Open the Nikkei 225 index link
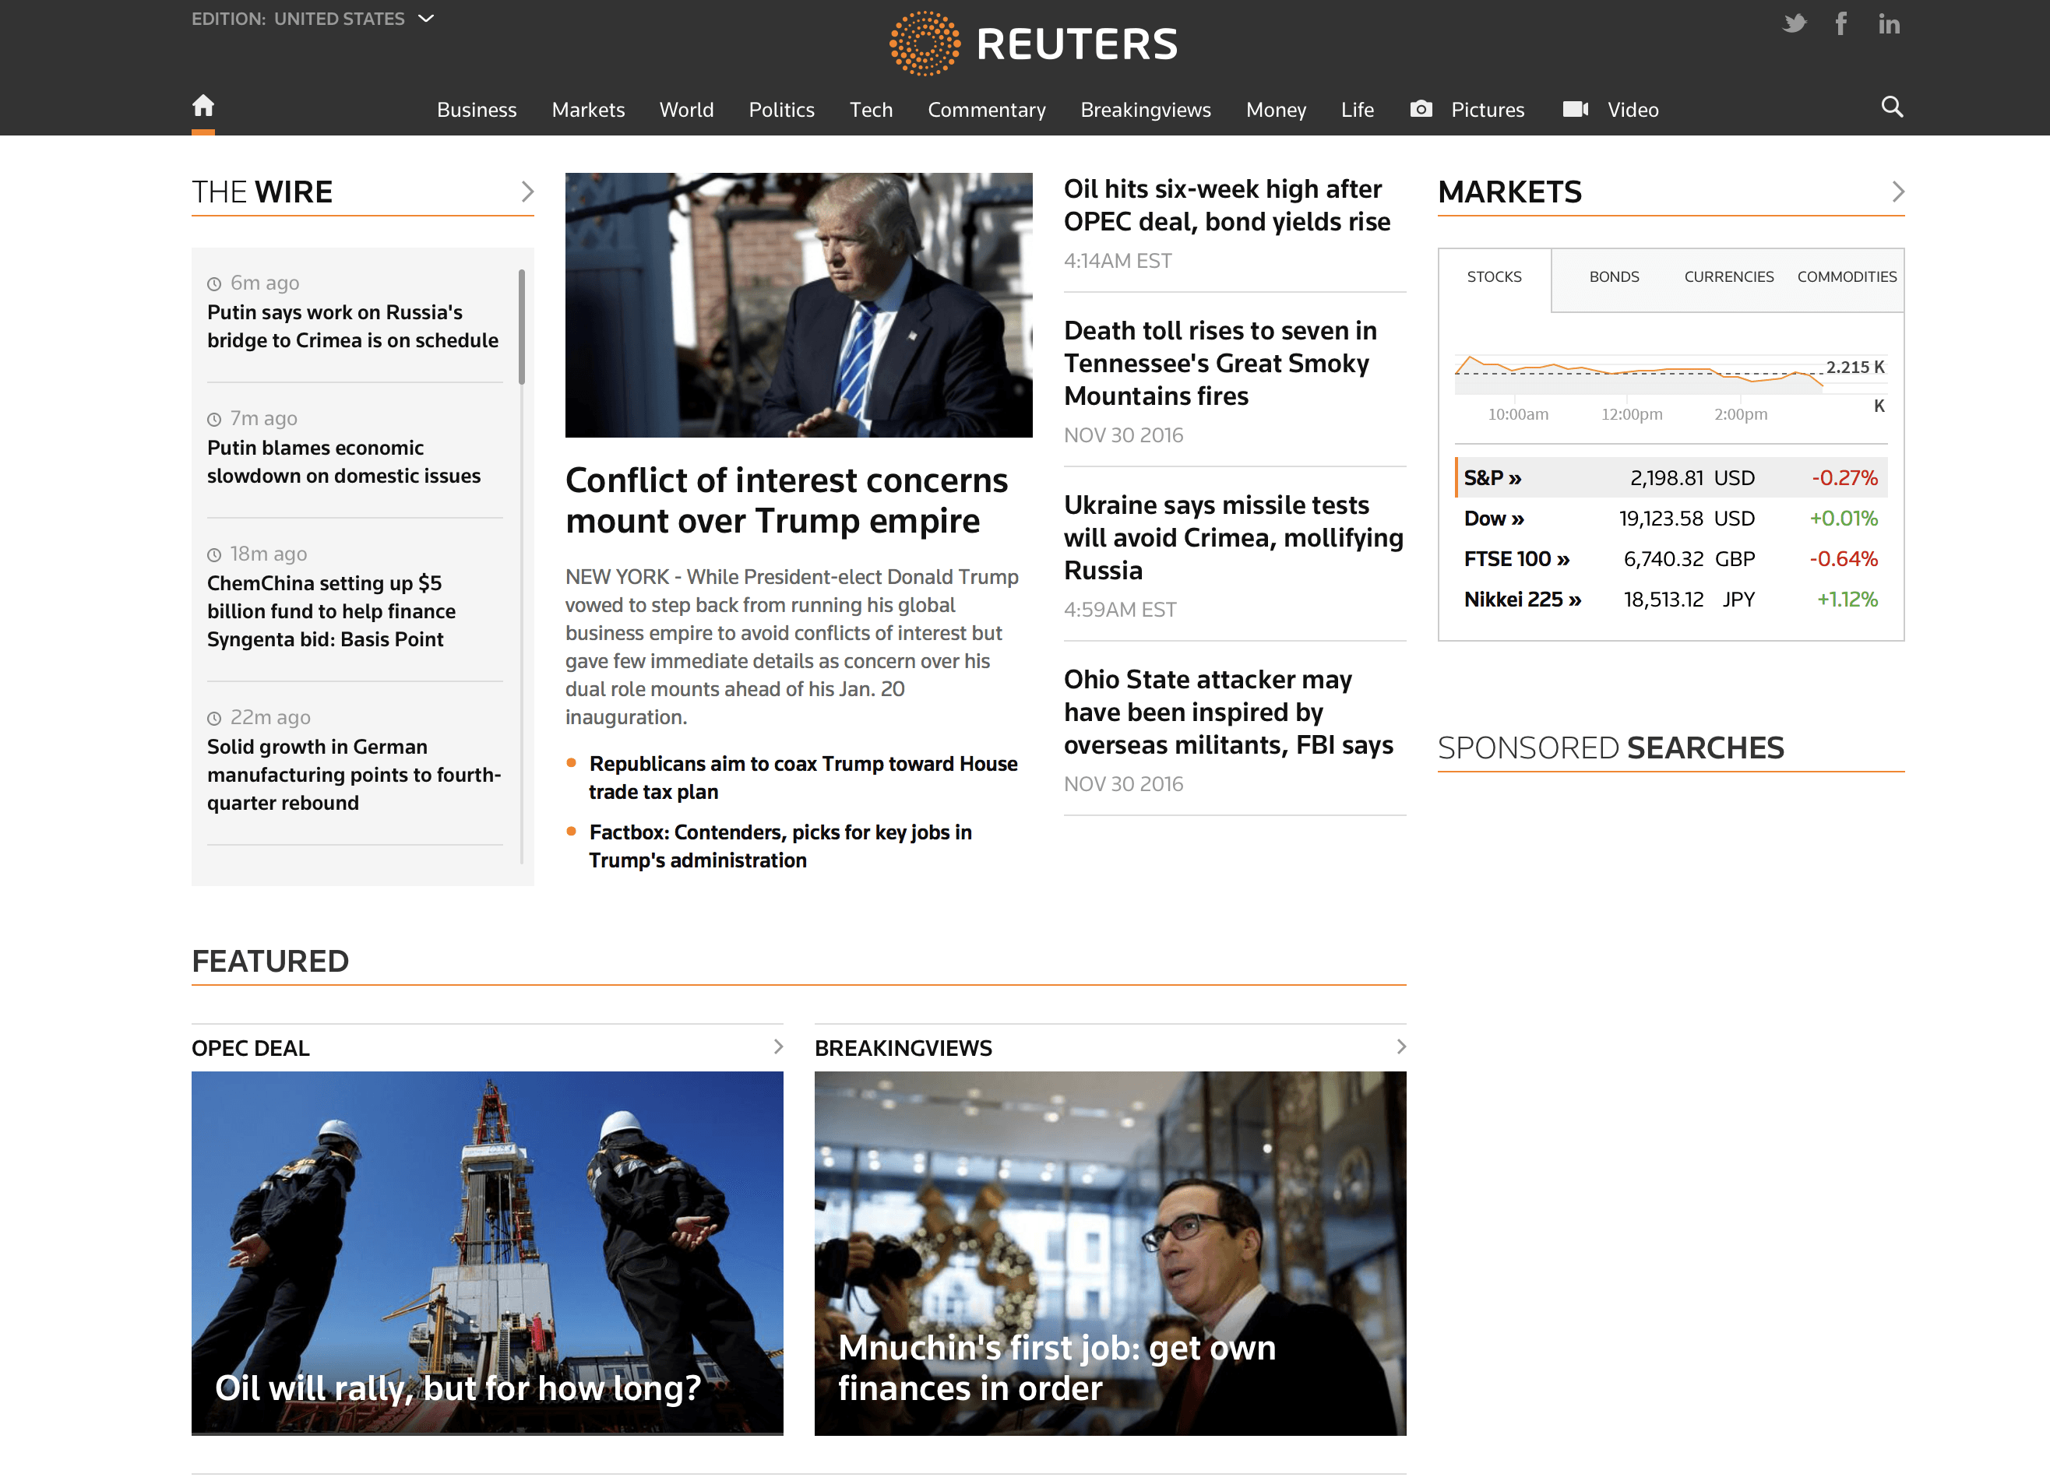 (x=1522, y=600)
